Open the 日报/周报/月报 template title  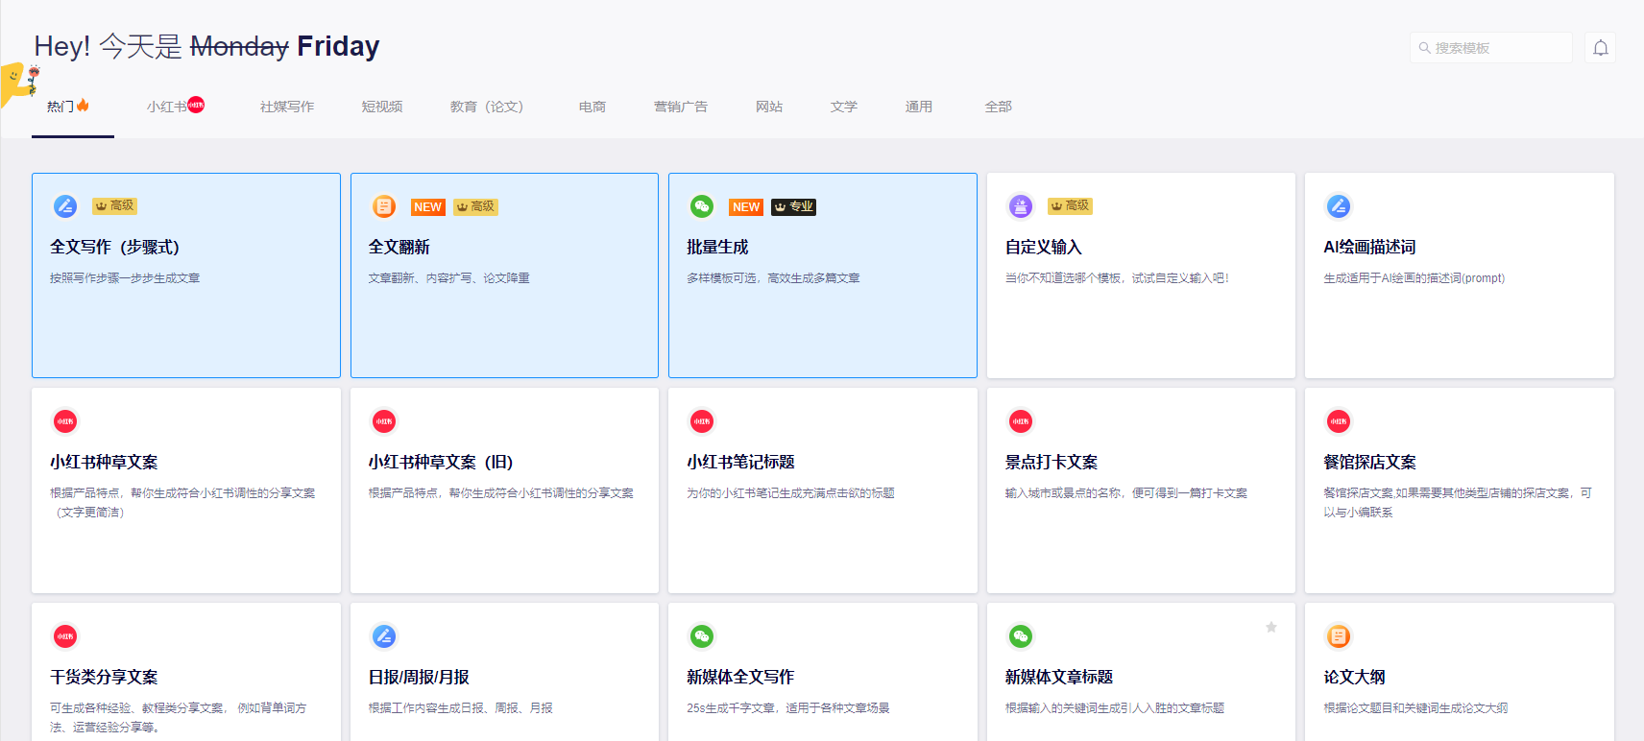pyautogui.click(x=419, y=677)
